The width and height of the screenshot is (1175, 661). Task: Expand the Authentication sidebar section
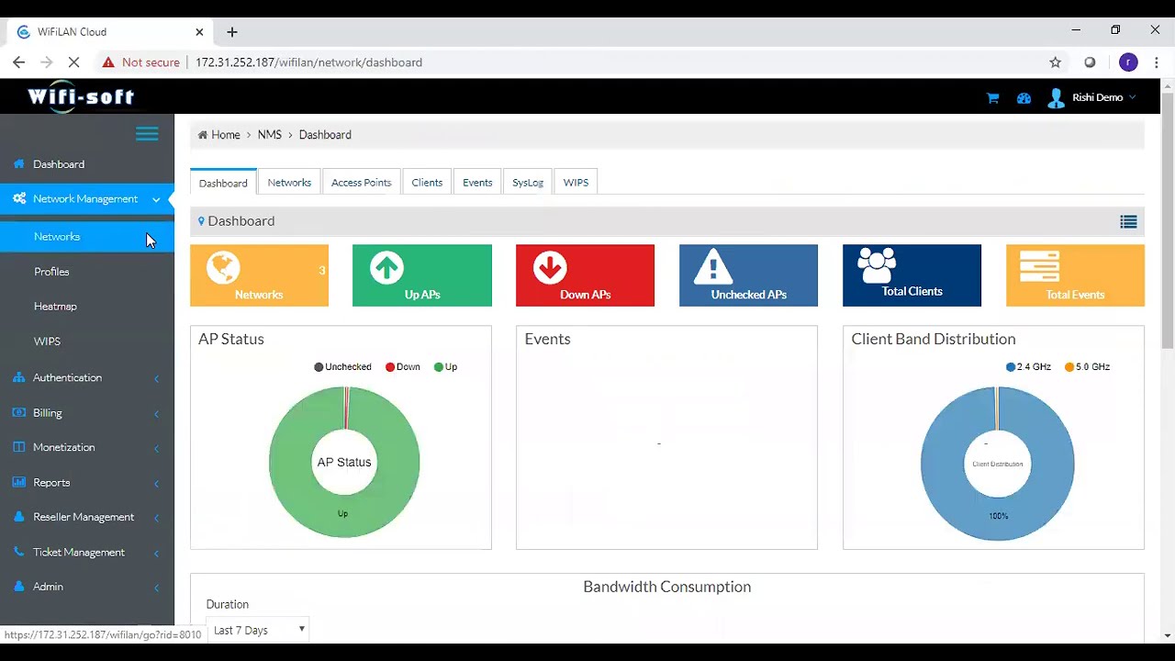[87, 378]
